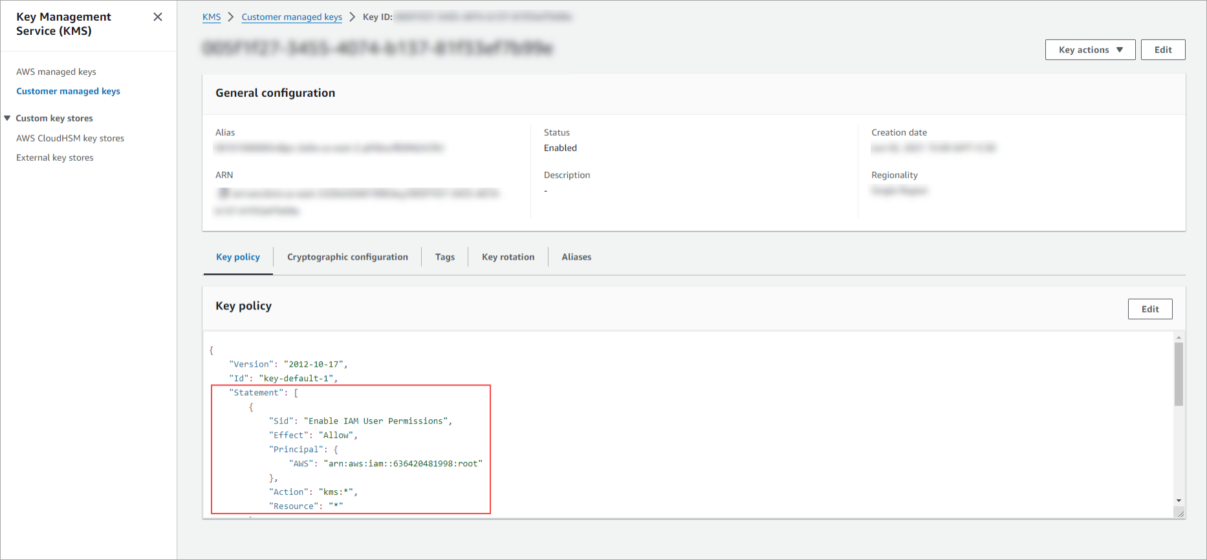Click the policy scrollbar down arrow
The height and width of the screenshot is (560, 1207).
1179,501
